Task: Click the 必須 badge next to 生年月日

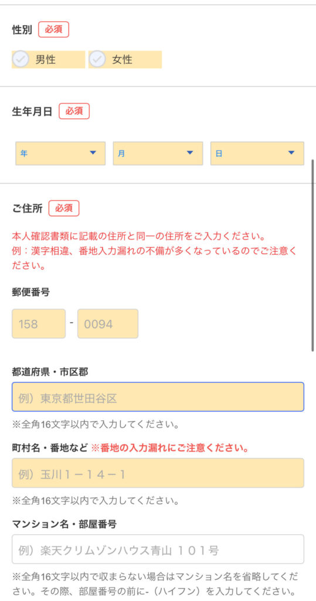Action: point(74,111)
